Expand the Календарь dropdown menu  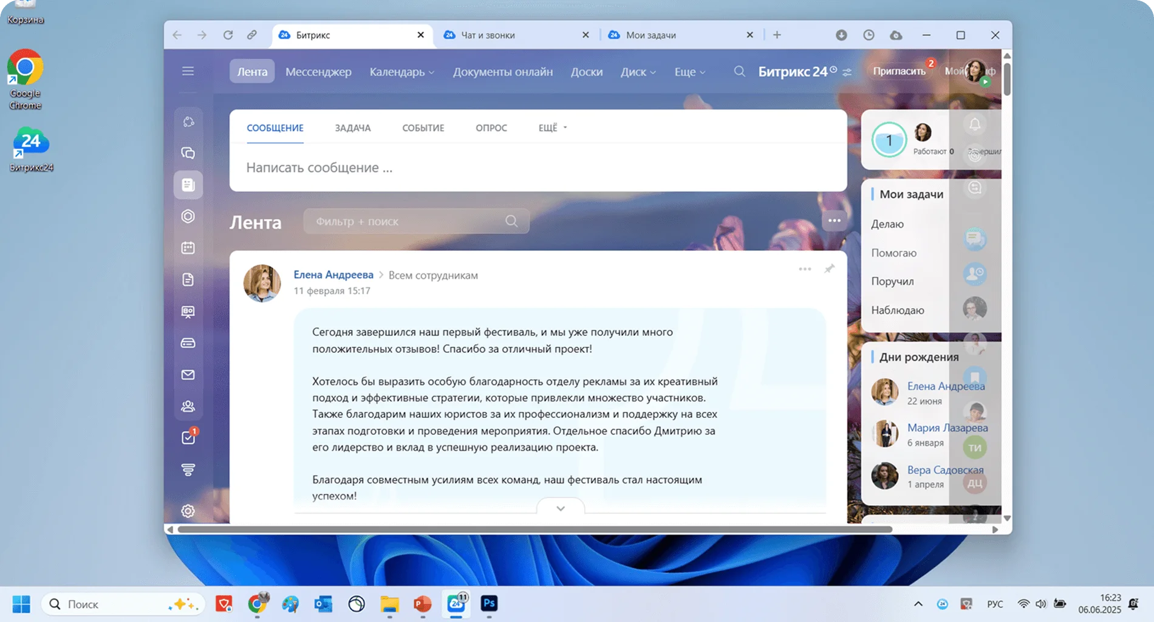(401, 72)
